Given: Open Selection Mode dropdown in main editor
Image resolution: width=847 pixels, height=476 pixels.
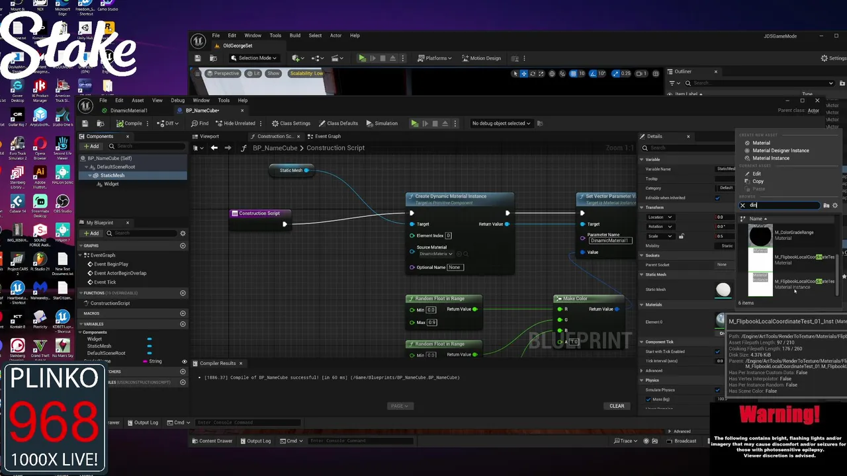Looking at the screenshot, I should tap(253, 58).
